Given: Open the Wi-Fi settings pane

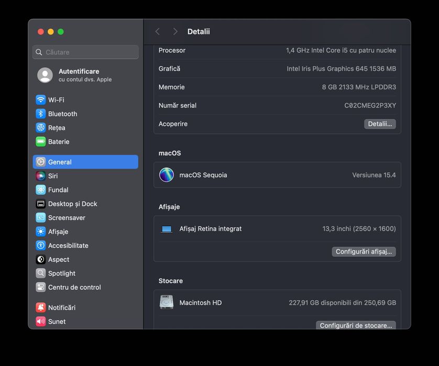Looking at the screenshot, I should point(85,100).
